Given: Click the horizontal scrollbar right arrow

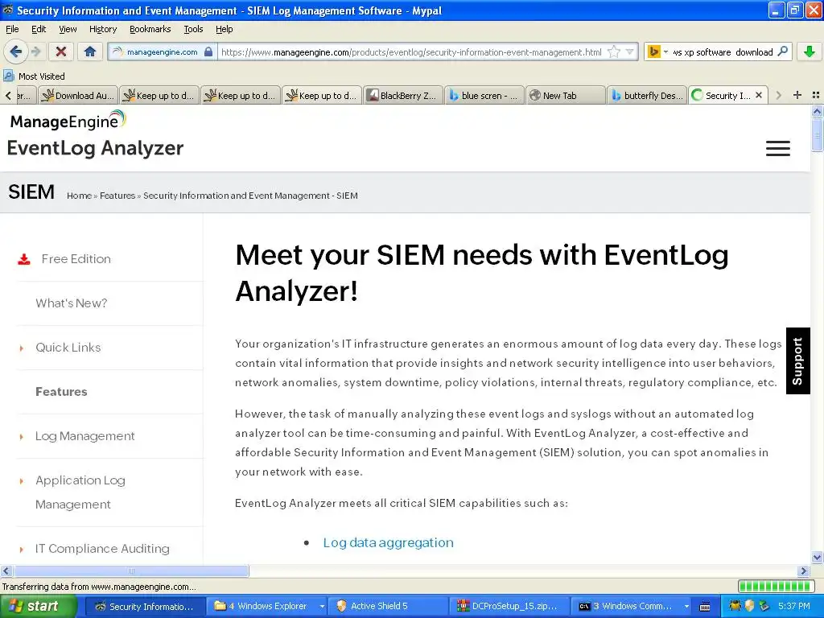Looking at the screenshot, I should tap(803, 571).
